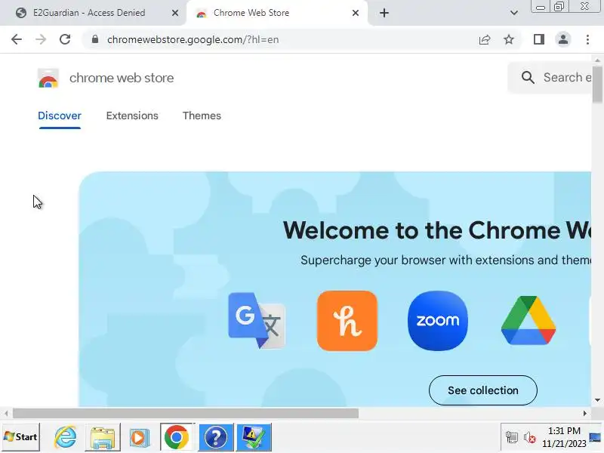Click the vertical scrollbar down arrow
This screenshot has height=453, width=604.
tap(597, 400)
